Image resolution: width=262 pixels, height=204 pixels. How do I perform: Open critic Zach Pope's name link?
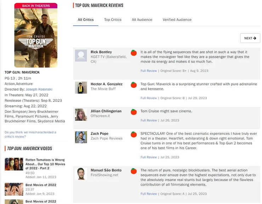click(99, 134)
